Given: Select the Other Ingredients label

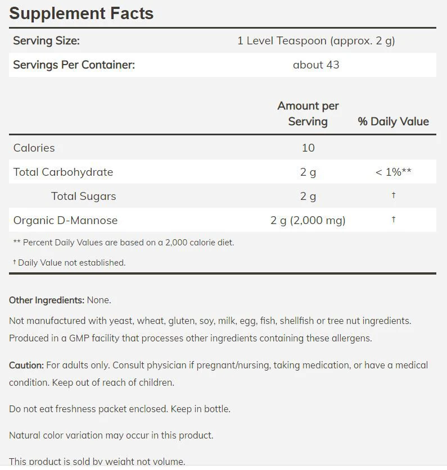Looking at the screenshot, I should tap(47, 300).
